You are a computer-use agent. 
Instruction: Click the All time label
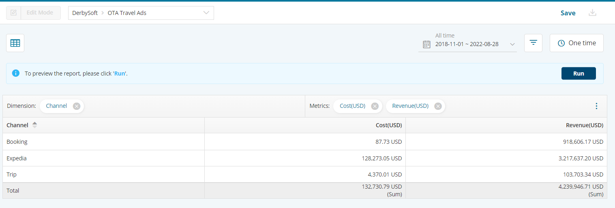[x=445, y=36]
